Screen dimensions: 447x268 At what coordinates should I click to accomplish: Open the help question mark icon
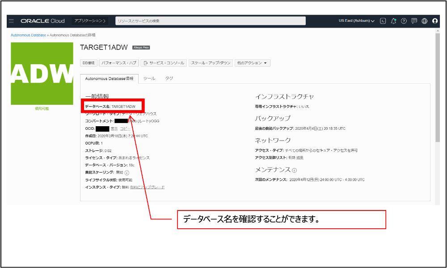404,21
